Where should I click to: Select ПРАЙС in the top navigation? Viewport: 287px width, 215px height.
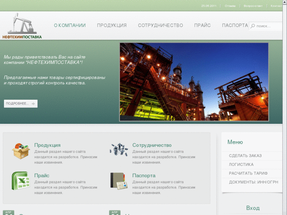[x=203, y=25]
